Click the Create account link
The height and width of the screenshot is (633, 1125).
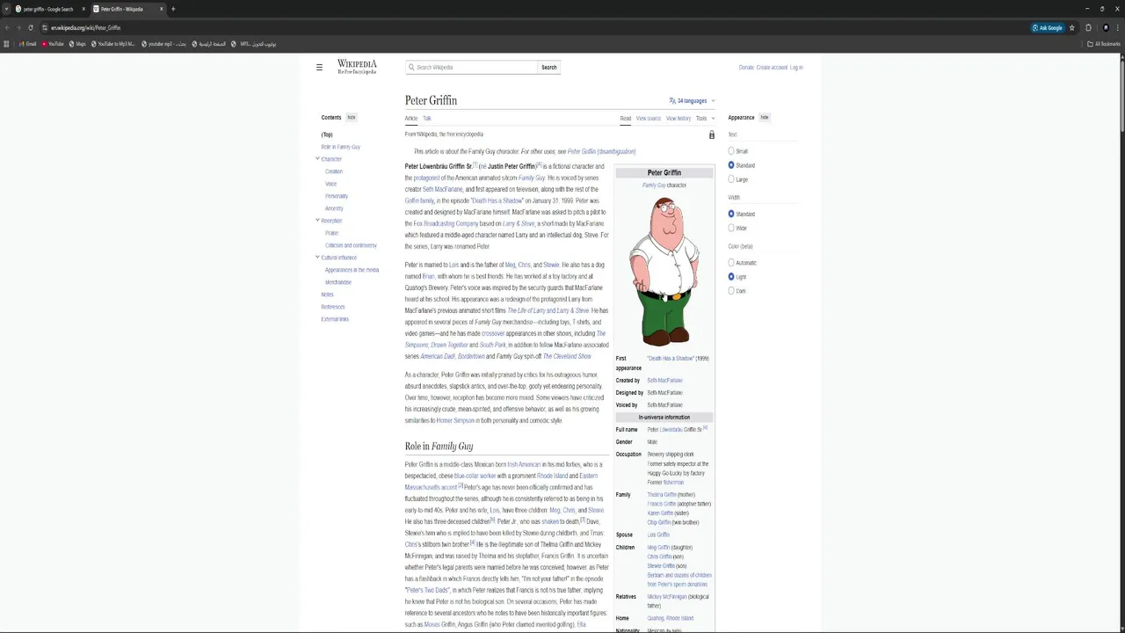tap(772, 67)
